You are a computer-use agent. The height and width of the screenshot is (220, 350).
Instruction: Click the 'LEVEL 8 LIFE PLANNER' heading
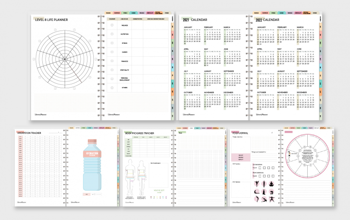(x=52, y=19)
